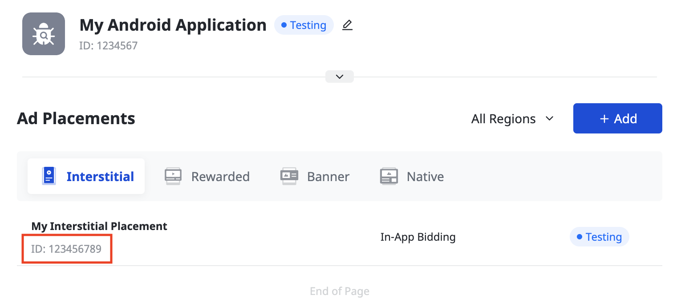Click the pencil edit icon beside app name
This screenshot has height=307, width=681.
347,25
